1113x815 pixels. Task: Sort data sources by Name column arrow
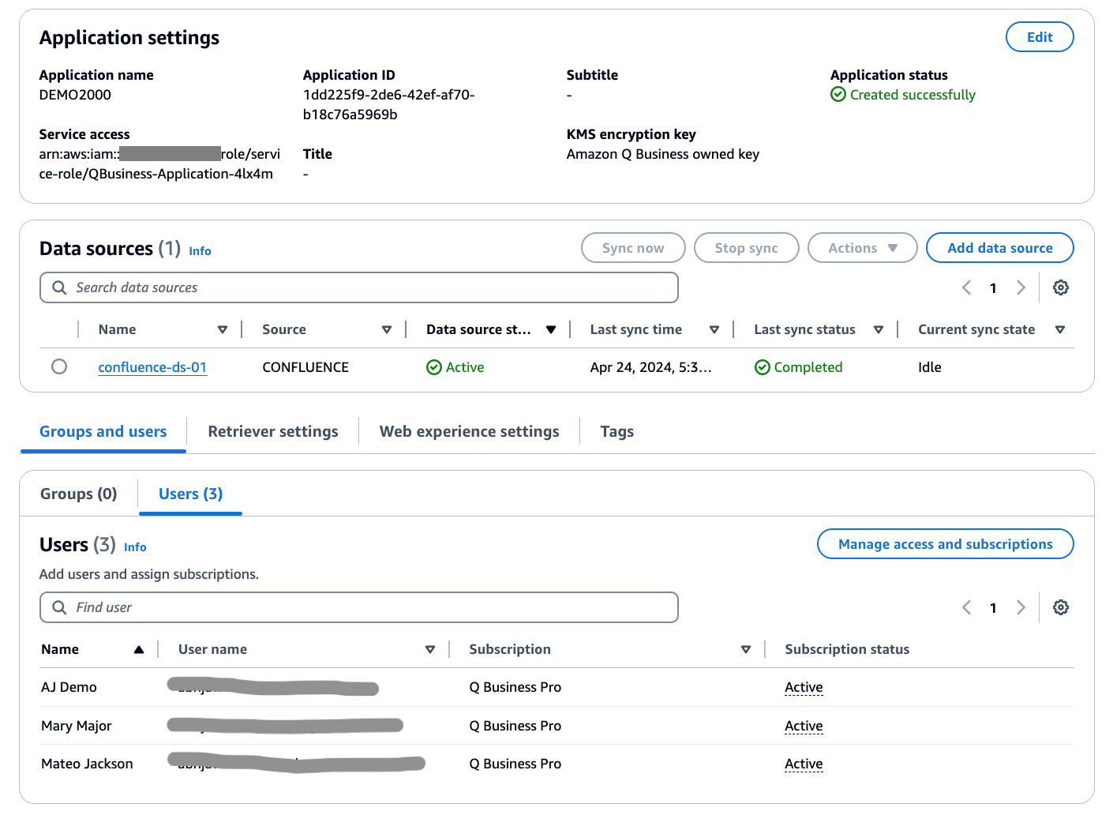tap(223, 330)
